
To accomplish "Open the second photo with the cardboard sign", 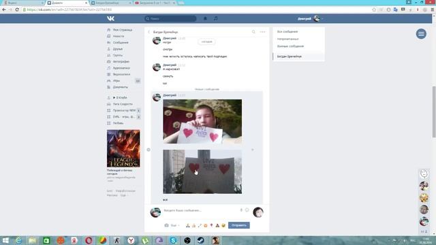I will 202,171.
